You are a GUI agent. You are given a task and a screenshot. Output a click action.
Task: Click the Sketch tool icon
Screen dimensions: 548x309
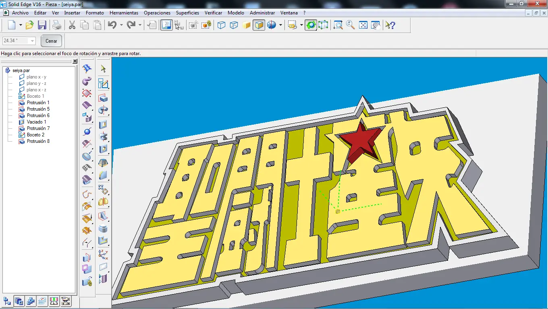(103, 84)
